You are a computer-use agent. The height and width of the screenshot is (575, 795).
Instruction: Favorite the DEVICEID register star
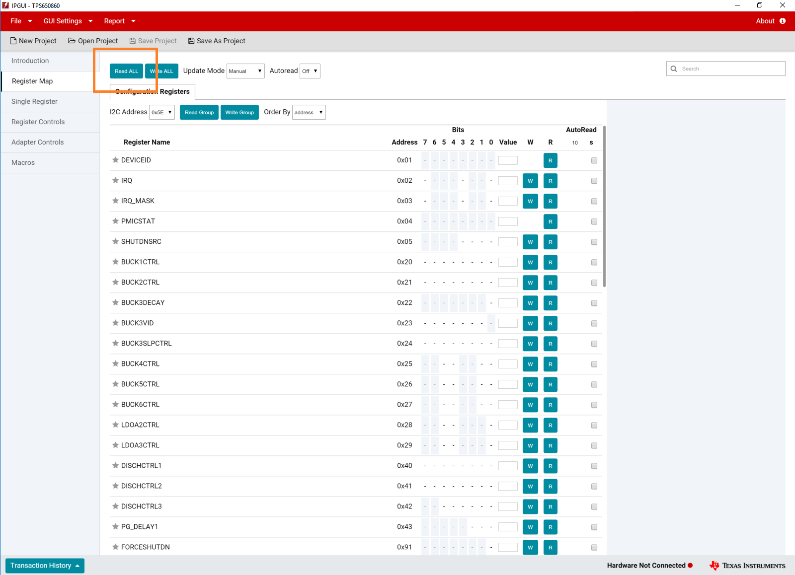coord(115,160)
